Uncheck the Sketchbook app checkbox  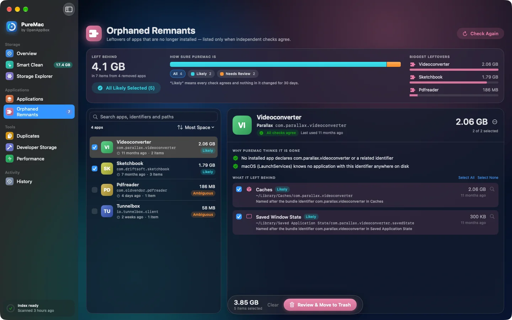click(95, 169)
